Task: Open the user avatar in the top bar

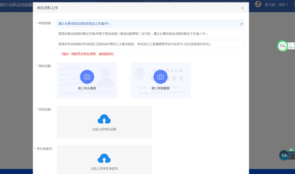Action: 258,4
